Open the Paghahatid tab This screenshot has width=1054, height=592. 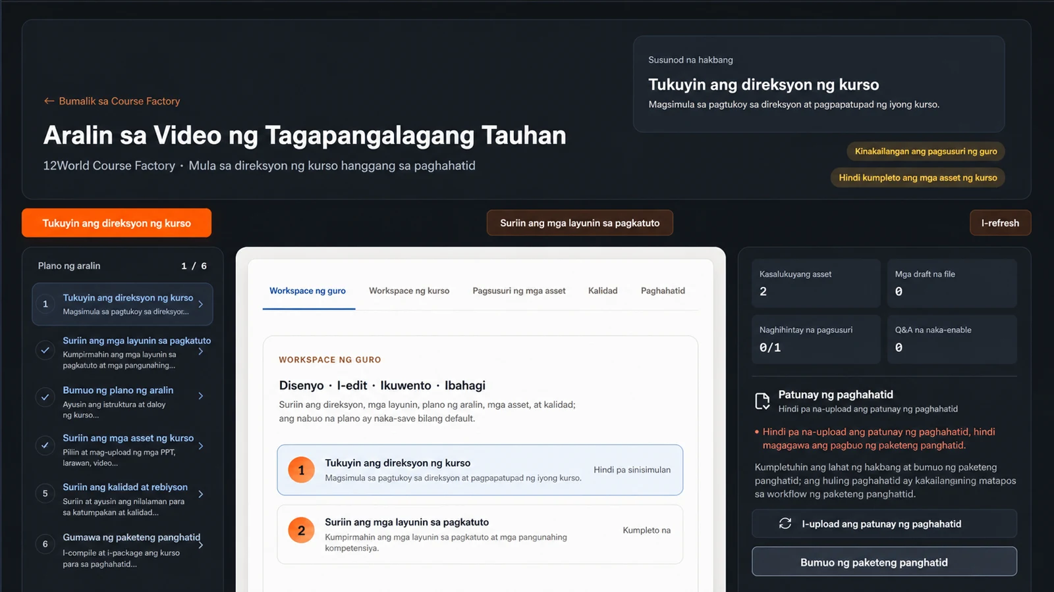point(663,291)
